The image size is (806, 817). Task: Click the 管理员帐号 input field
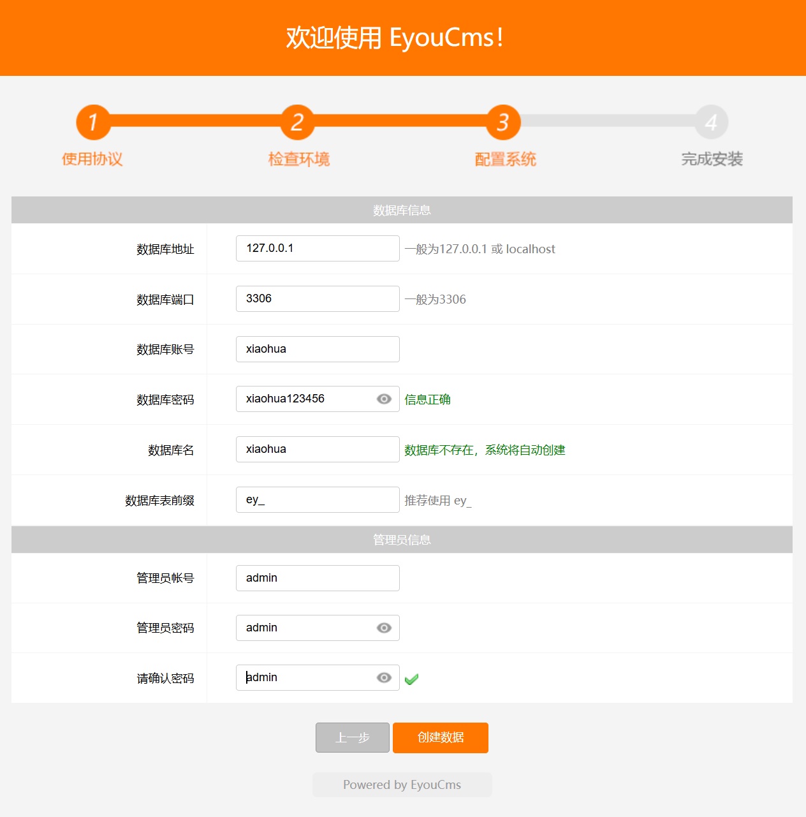[318, 578]
